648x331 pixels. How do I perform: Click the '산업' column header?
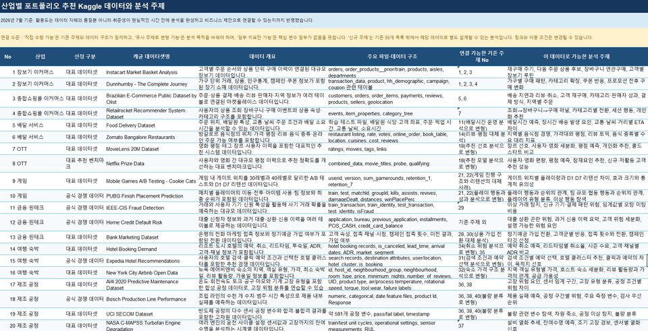click(x=40, y=57)
